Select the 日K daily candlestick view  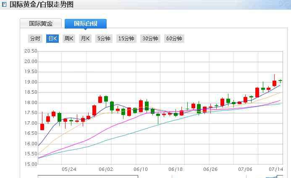pyautogui.click(x=52, y=39)
